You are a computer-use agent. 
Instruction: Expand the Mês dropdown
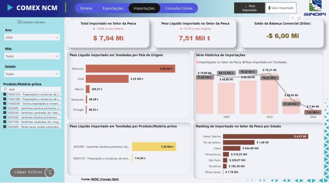coord(32,56)
